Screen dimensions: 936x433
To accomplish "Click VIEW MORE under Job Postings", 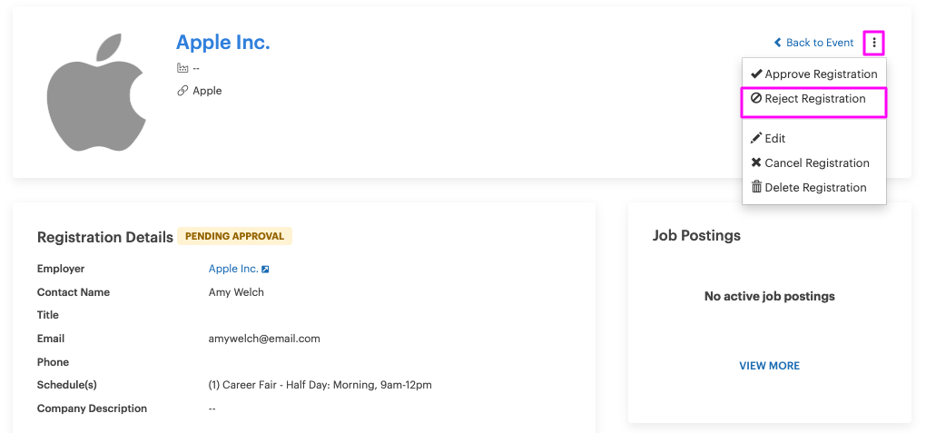I will tap(770, 366).
